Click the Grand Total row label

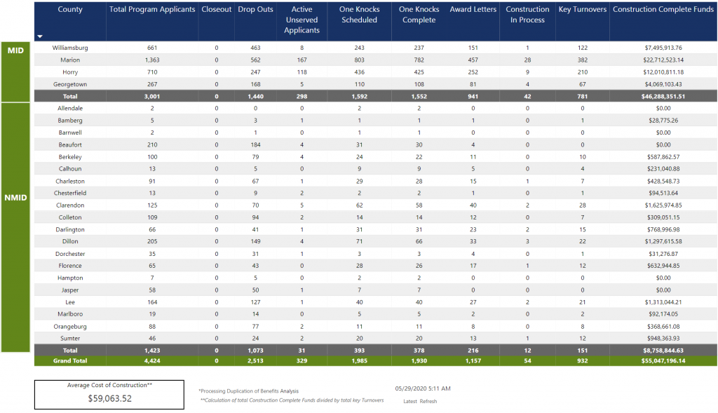(x=70, y=361)
